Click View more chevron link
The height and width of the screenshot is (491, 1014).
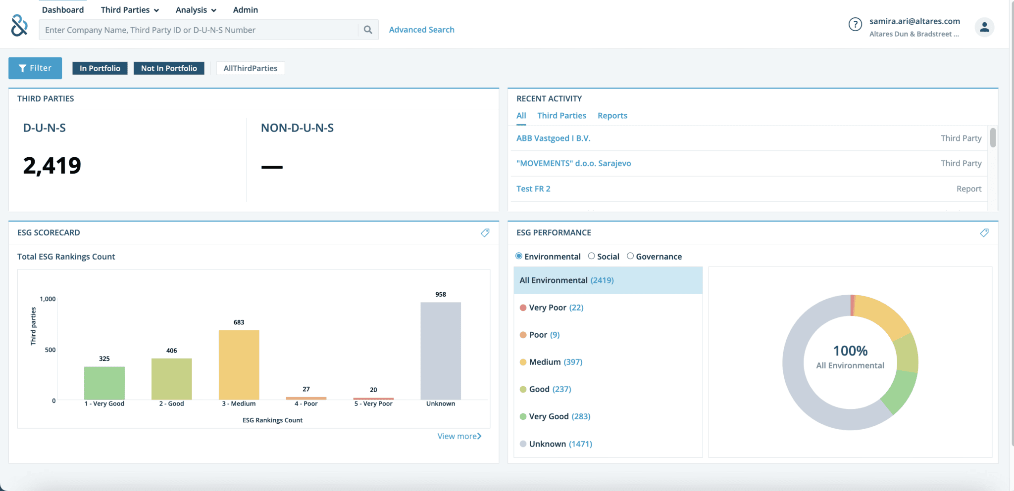click(x=459, y=436)
